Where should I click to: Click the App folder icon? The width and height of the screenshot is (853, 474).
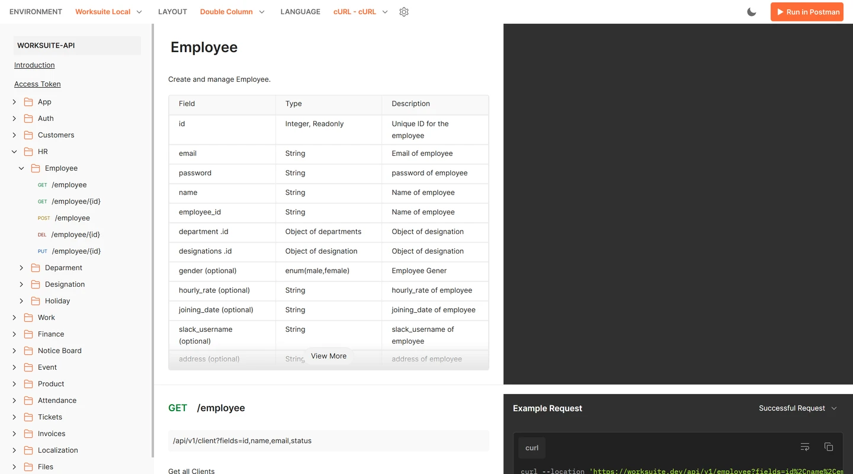click(x=28, y=102)
